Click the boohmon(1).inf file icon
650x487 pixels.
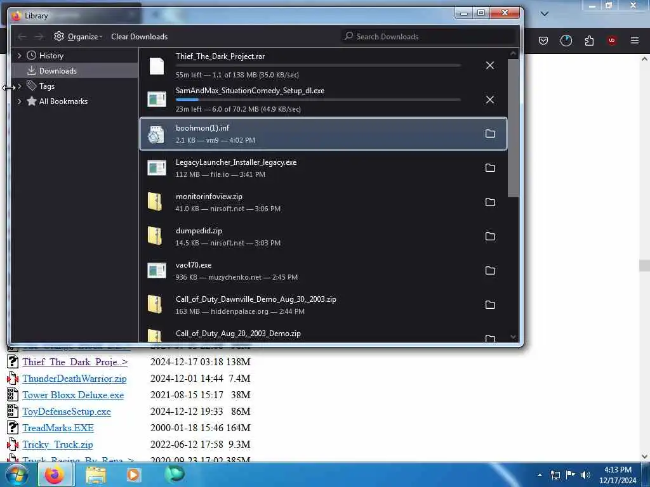[156, 134]
